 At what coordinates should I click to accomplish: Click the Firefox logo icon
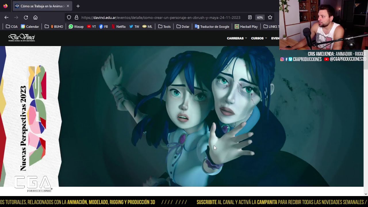(x=5, y=6)
